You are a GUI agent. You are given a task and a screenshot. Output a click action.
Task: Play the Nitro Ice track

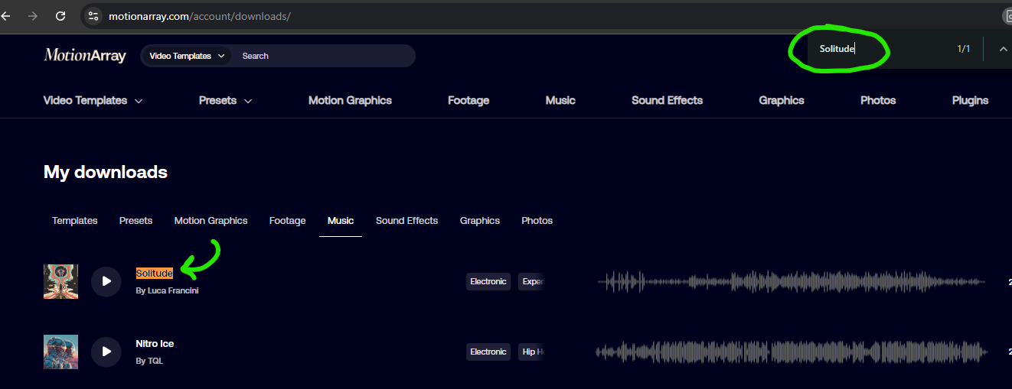(106, 352)
